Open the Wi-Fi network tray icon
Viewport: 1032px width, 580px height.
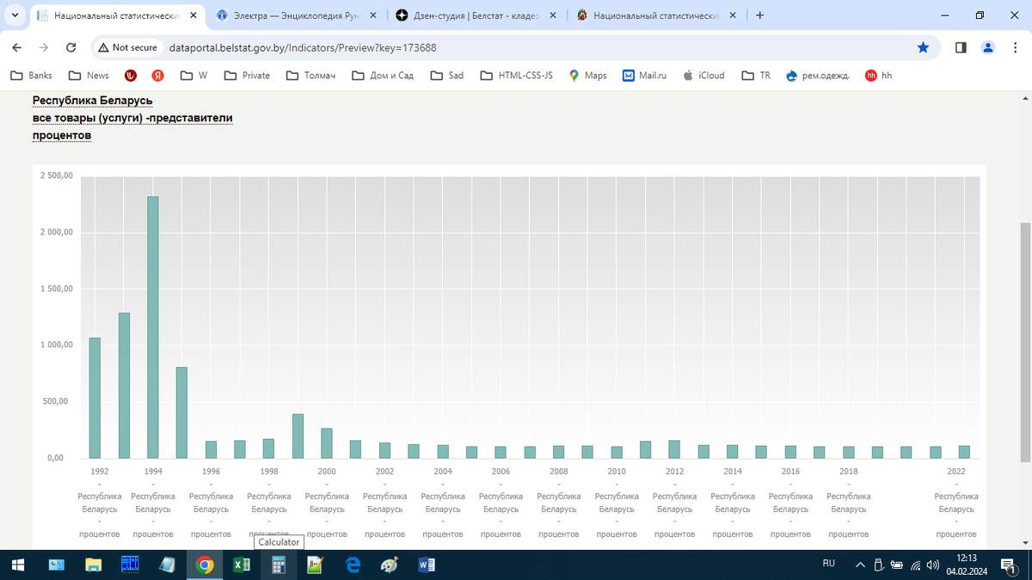tap(915, 565)
